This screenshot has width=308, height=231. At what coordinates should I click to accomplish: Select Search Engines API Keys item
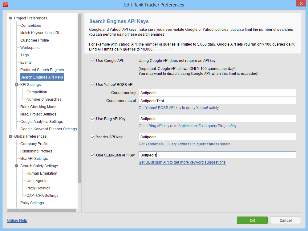pyautogui.click(x=42, y=77)
